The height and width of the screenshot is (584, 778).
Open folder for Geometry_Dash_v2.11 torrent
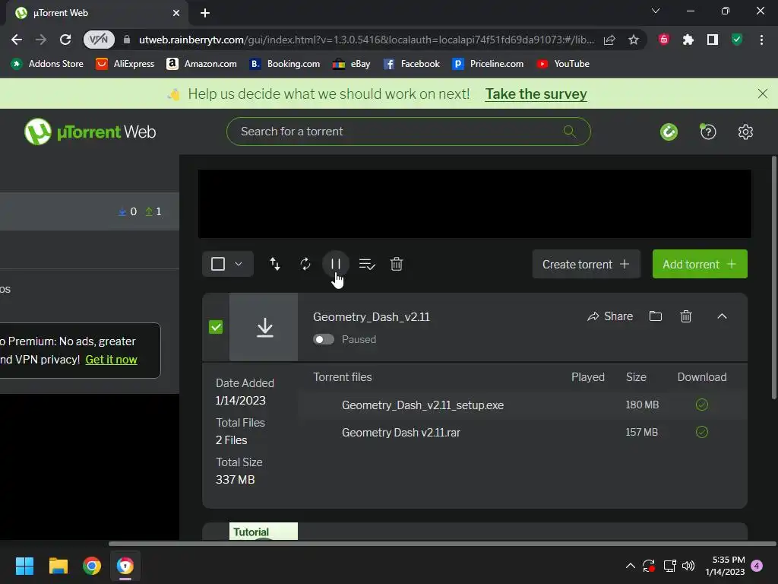coord(656,316)
